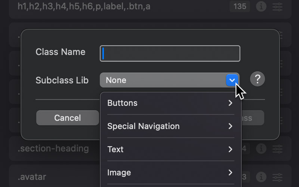Viewport: 299px width, 187px height.
Task: Select the h1,h2,h3,h4,h5,h6,p,label,.btn,a selector row
Action: click(x=150, y=7)
